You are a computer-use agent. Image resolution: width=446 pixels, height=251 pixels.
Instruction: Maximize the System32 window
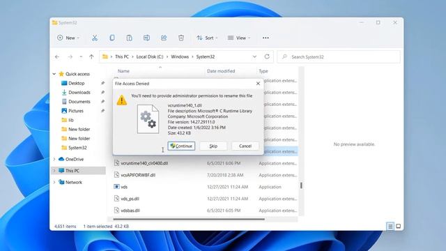(378, 22)
